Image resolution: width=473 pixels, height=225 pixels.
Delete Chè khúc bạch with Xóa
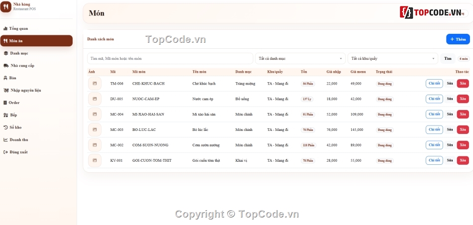point(463,84)
